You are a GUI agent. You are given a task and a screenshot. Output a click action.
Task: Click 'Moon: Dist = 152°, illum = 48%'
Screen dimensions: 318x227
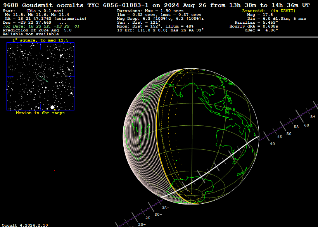pos(155,26)
